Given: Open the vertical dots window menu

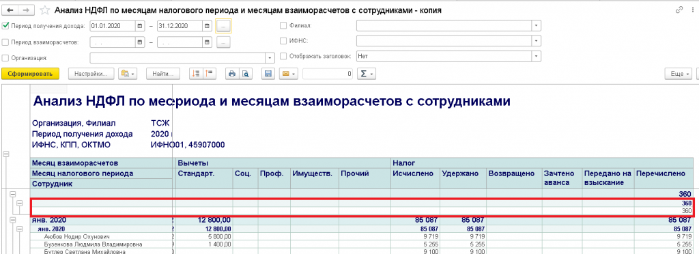Looking at the screenshot, I should [x=693, y=10].
